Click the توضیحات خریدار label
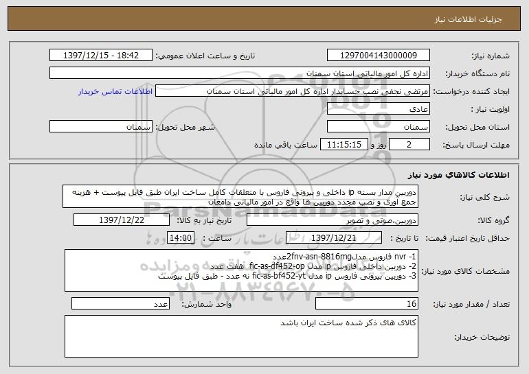The height and width of the screenshot is (374, 529). (482, 336)
